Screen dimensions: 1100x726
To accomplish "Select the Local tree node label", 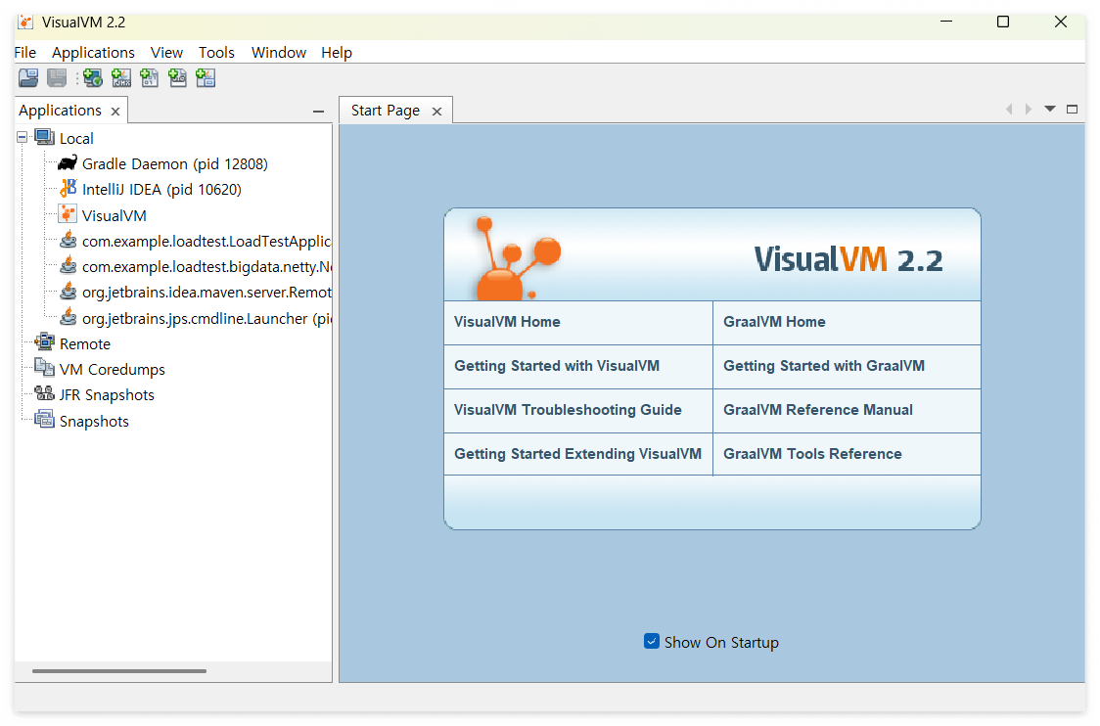I will coord(76,138).
